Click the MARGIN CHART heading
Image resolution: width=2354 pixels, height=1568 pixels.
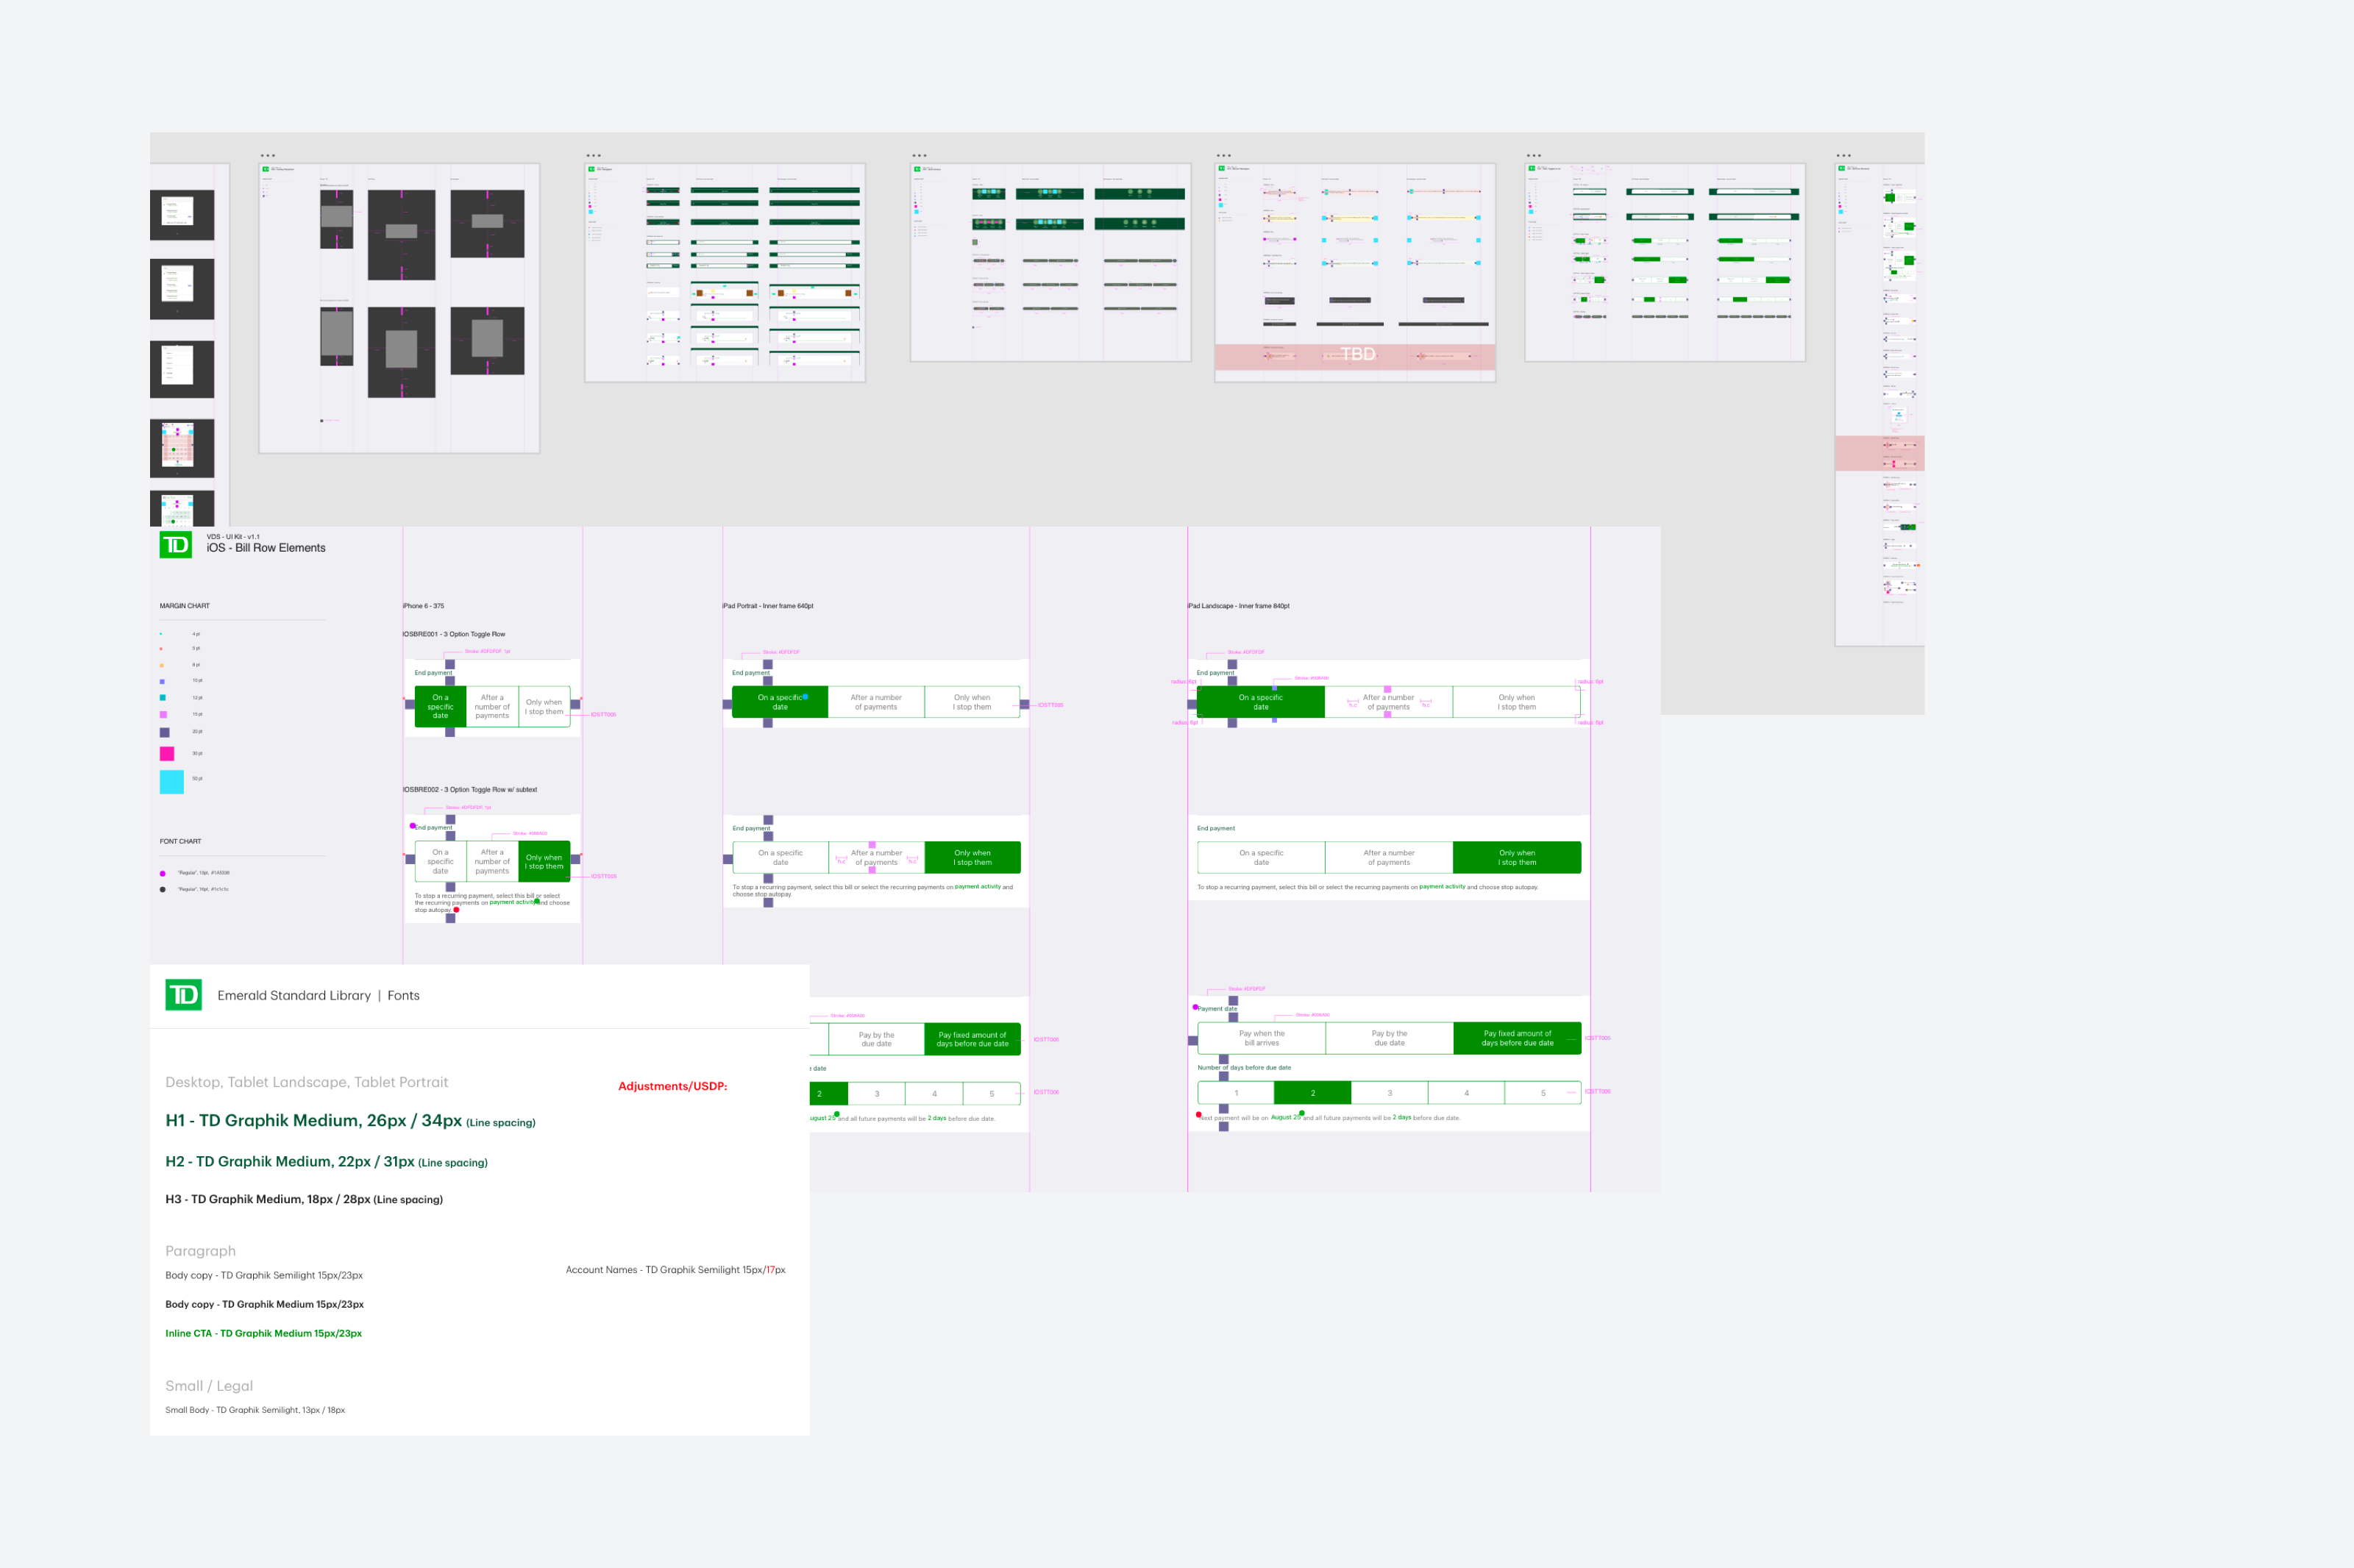[185, 606]
